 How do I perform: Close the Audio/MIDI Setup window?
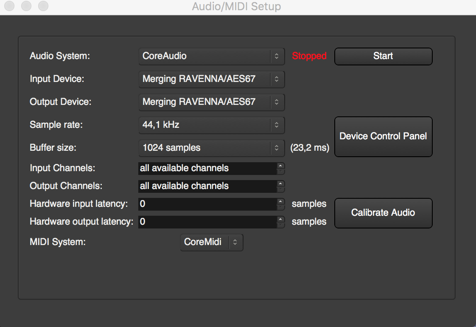[x=9, y=6]
